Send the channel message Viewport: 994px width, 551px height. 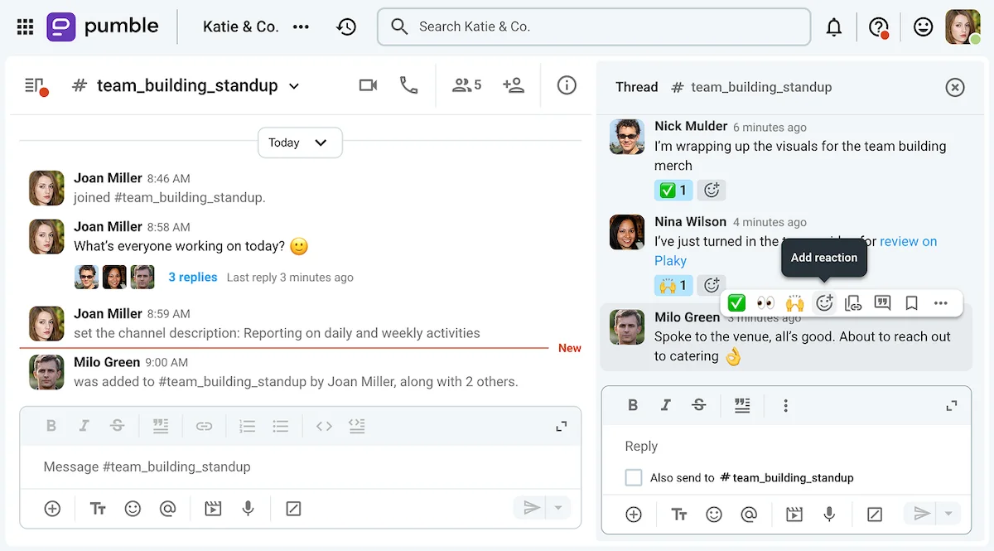(532, 508)
